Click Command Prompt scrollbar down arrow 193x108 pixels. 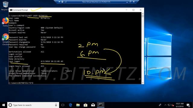click(x=143, y=83)
